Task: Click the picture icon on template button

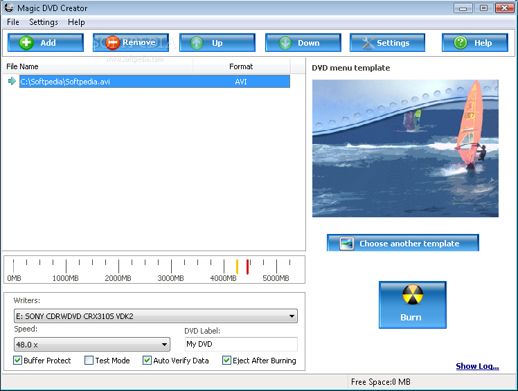Action: 346,244
